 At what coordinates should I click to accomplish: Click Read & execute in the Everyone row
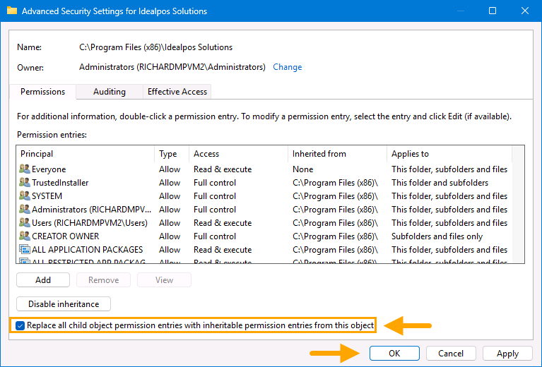pyautogui.click(x=223, y=169)
